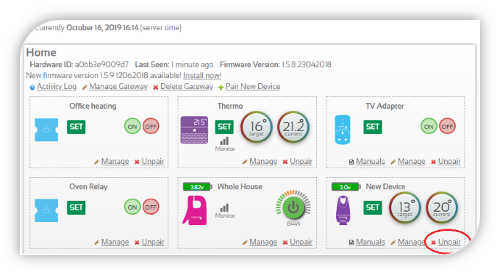Click Pair New Device link
This screenshot has height=275, width=500.
[253, 87]
